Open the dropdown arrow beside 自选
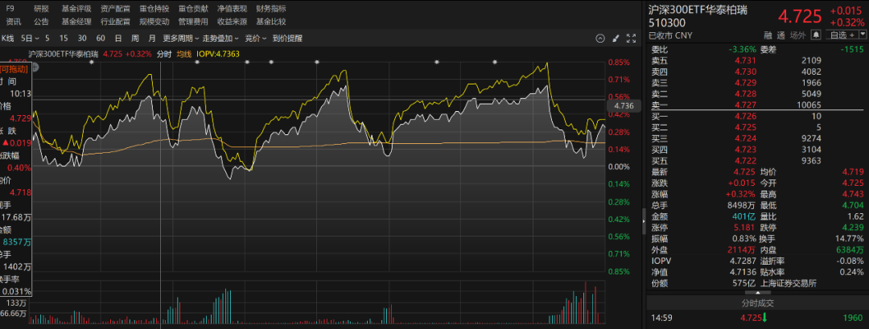Image resolution: width=869 pixels, height=329 pixels. coord(862,35)
